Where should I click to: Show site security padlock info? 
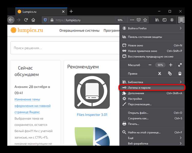52,20
